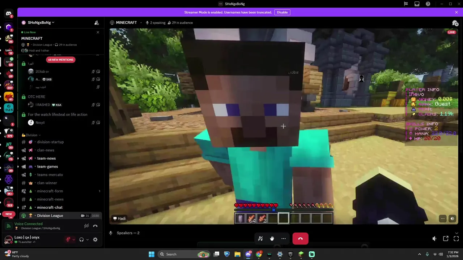Open the inbox icon in title bar
This screenshot has width=463, height=260.
click(417, 4)
